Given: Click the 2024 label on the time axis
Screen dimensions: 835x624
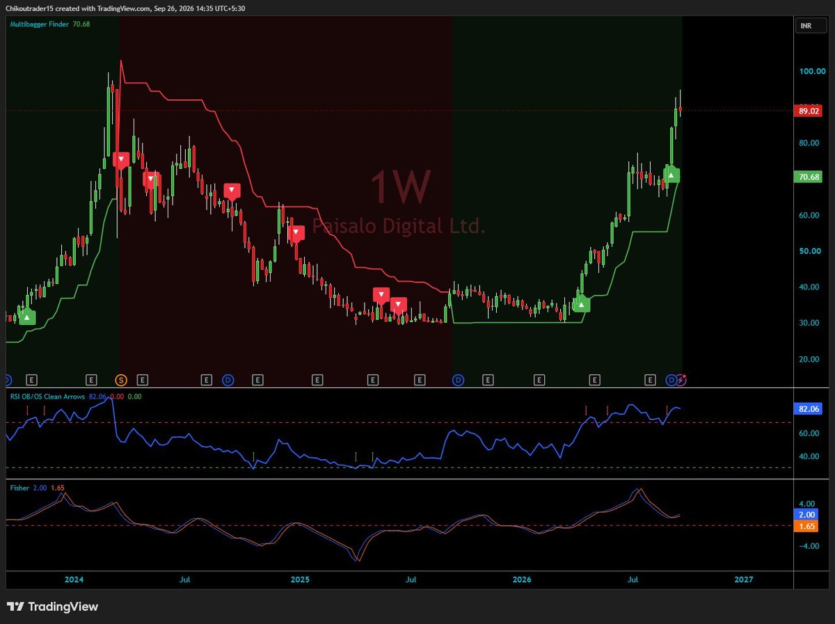Looking at the screenshot, I should (x=74, y=579).
